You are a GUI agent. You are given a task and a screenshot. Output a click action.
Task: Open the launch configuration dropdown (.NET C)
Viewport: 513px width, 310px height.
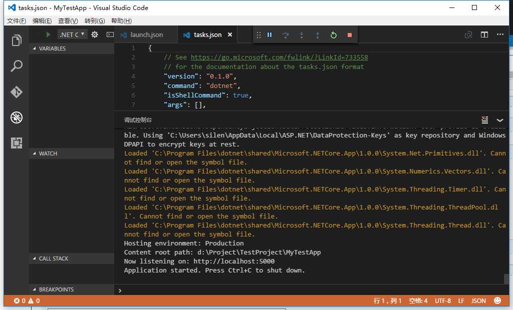73,34
